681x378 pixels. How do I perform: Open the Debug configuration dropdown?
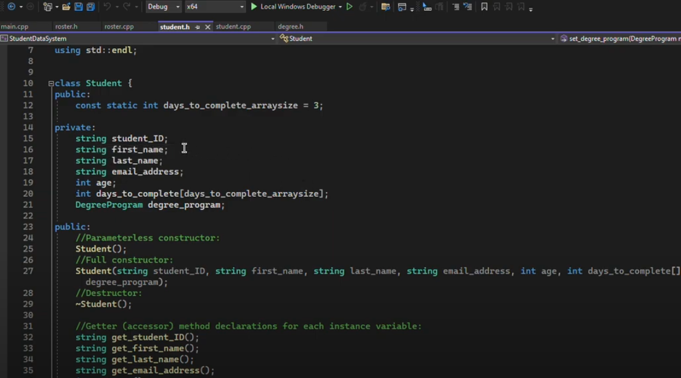164,7
